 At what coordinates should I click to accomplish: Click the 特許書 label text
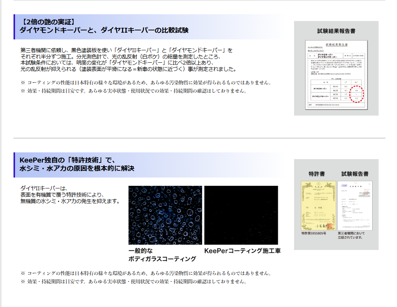point(317,174)
